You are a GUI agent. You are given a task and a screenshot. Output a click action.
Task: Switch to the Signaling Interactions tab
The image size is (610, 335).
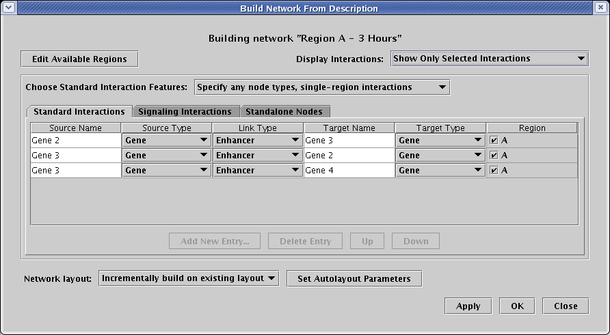click(185, 111)
